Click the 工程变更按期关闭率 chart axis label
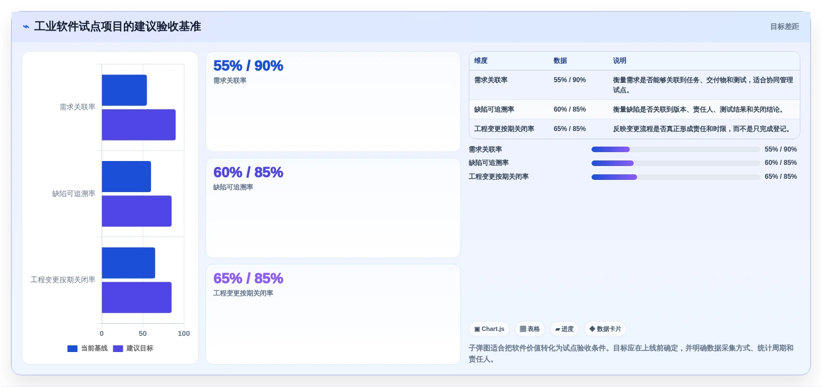The width and height of the screenshot is (822, 387). click(x=63, y=280)
